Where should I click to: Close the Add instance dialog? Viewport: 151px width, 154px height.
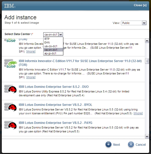[140, 5]
